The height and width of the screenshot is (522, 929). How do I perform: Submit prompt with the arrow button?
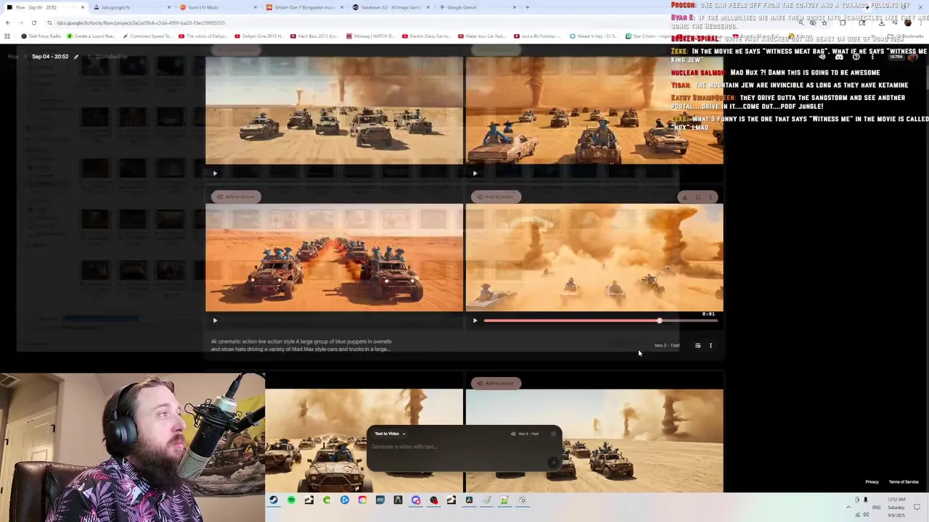(553, 463)
